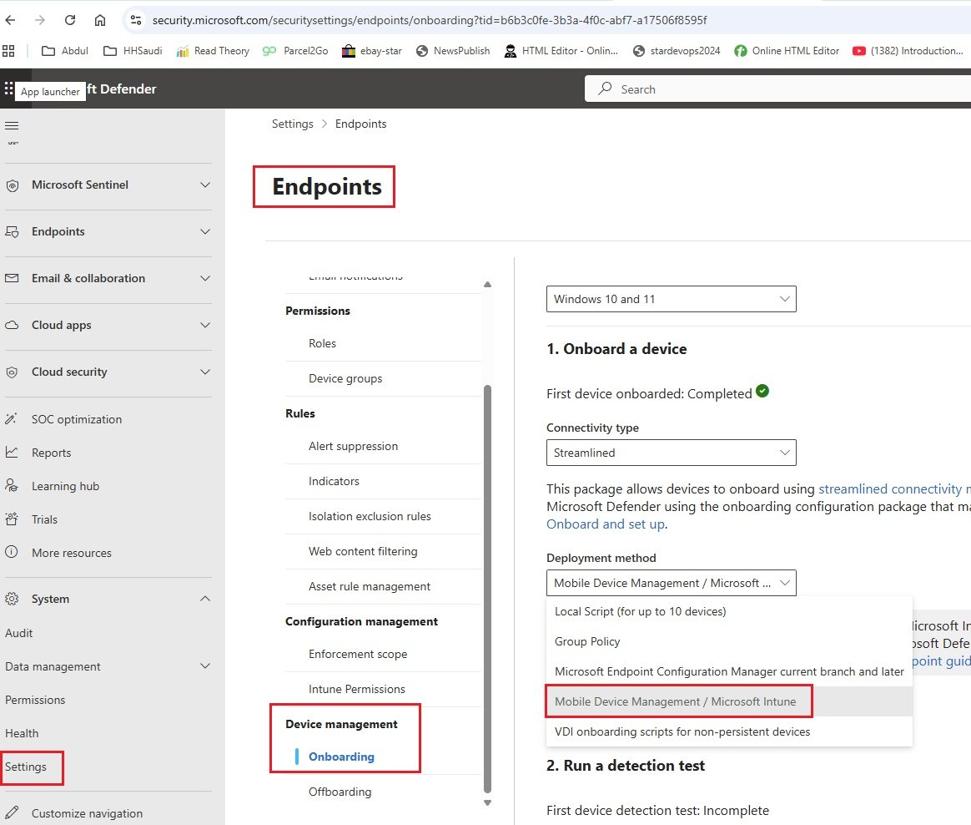
Task: Open ebay-star bookmark
Action: tap(371, 51)
